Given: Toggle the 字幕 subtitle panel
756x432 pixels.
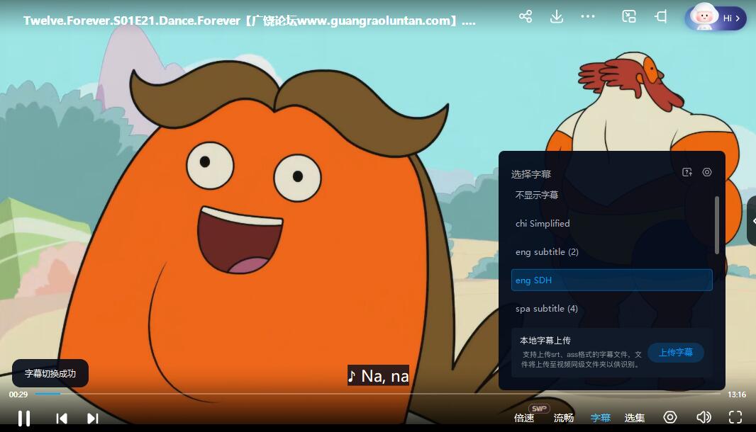Looking at the screenshot, I should pos(600,418).
